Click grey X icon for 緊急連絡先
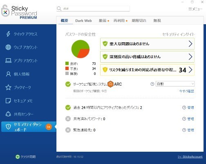Image resolution: width=206 pixels, height=164 pixels. click(68, 130)
